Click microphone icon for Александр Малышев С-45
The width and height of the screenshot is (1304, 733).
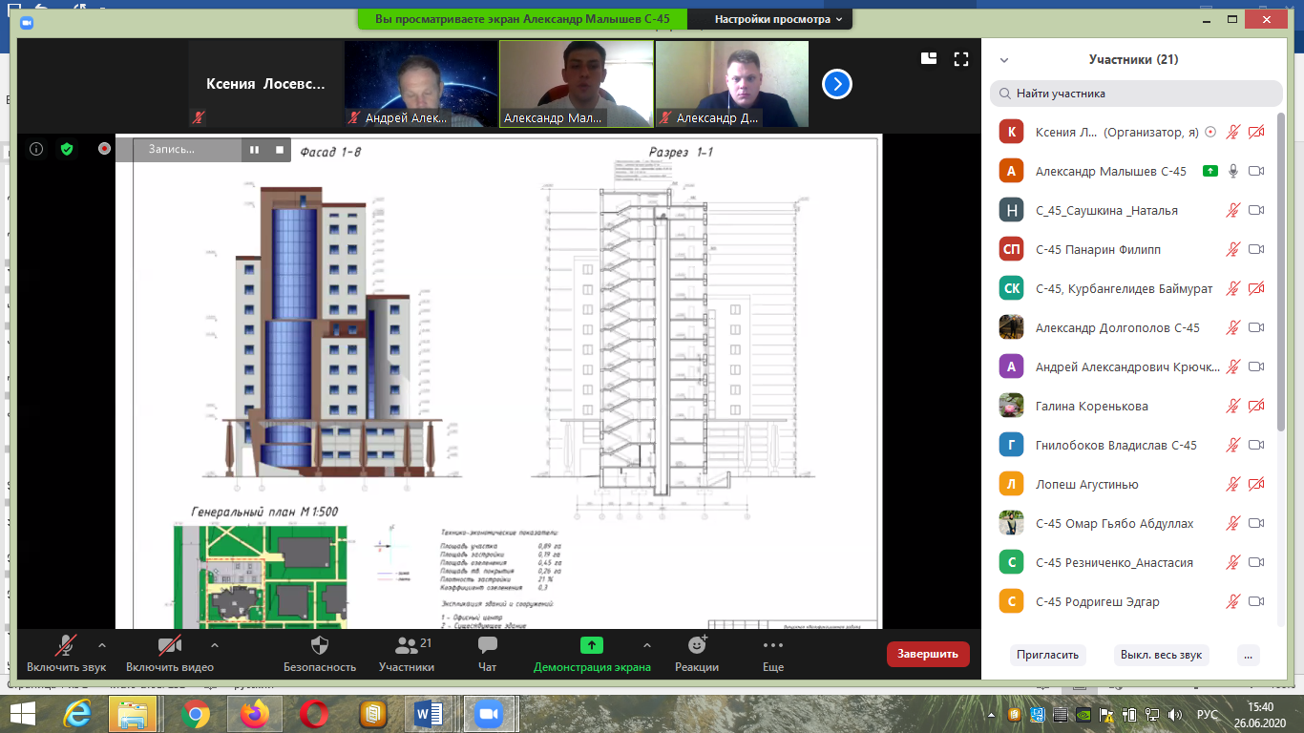tap(1233, 171)
